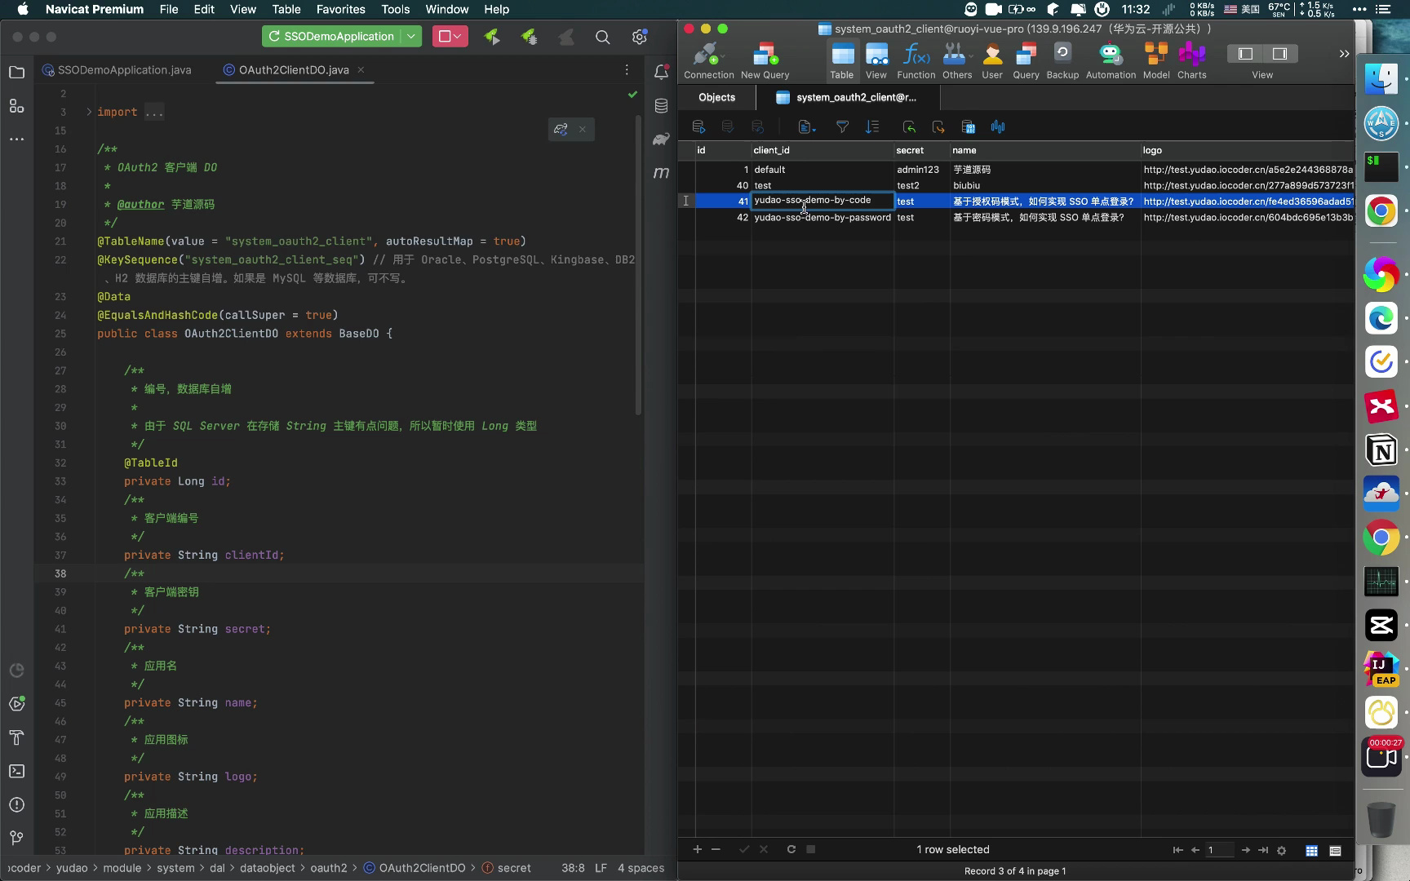Click the Backup icon in Navicat toolbar
This screenshot has width=1410, height=881.
pos(1062,60)
